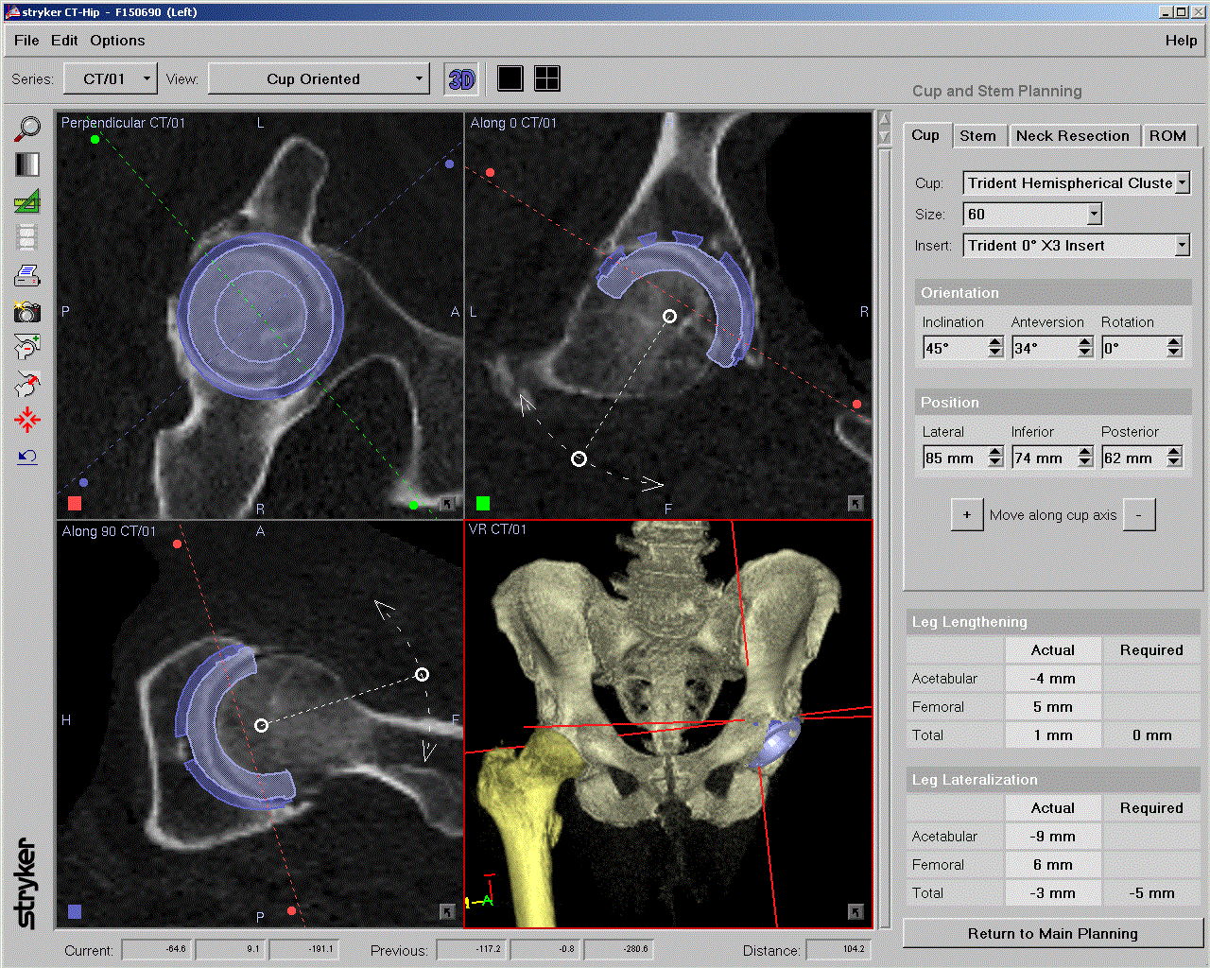The image size is (1210, 968).
Task: Click the hip joint red arrow icon
Action: pyautogui.click(x=27, y=384)
